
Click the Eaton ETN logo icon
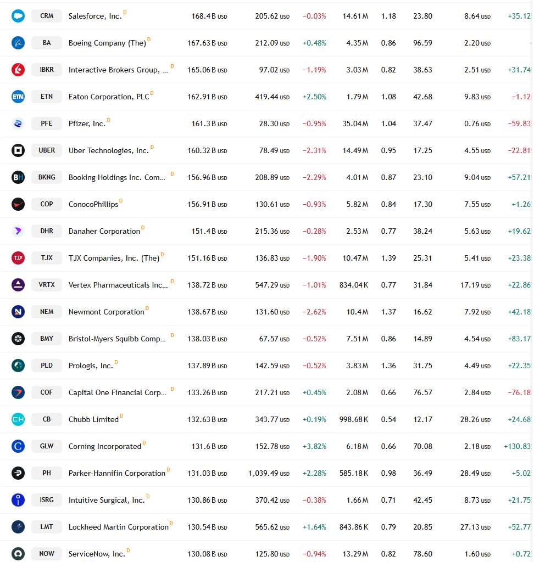(x=18, y=97)
